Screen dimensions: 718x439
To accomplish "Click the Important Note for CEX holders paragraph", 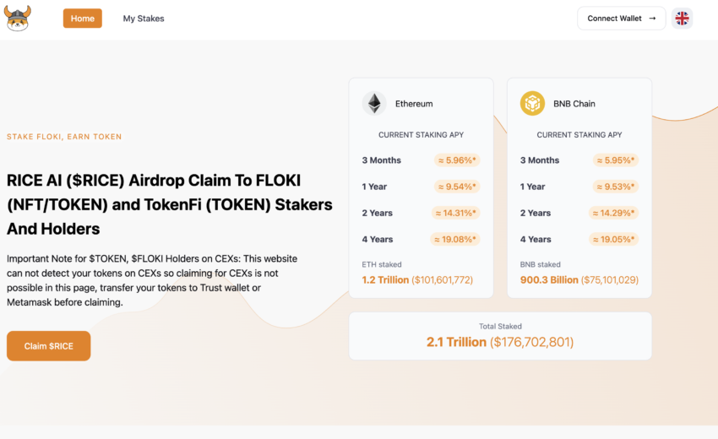I will pos(152,280).
